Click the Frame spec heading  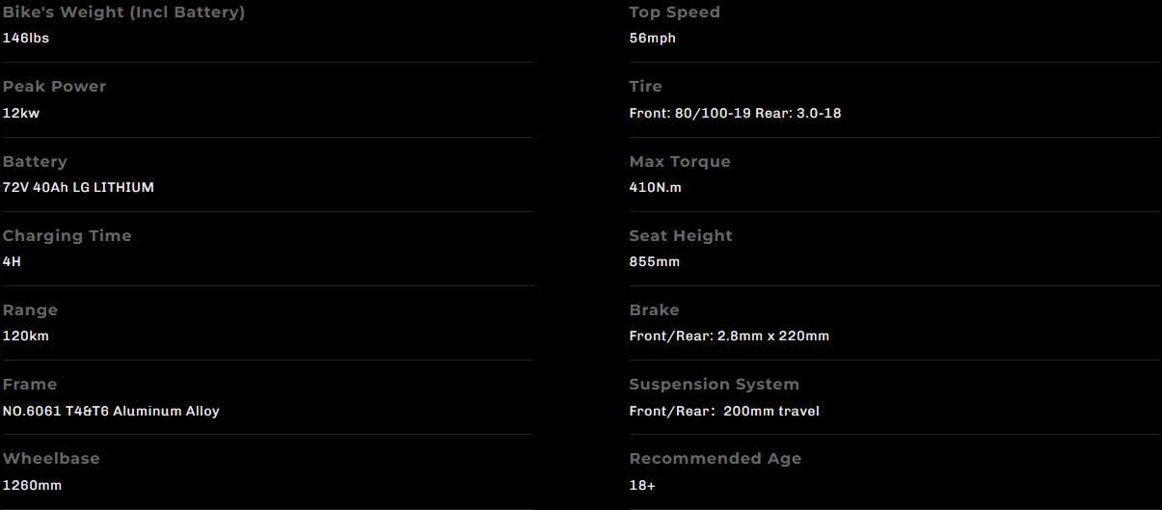[x=30, y=385]
